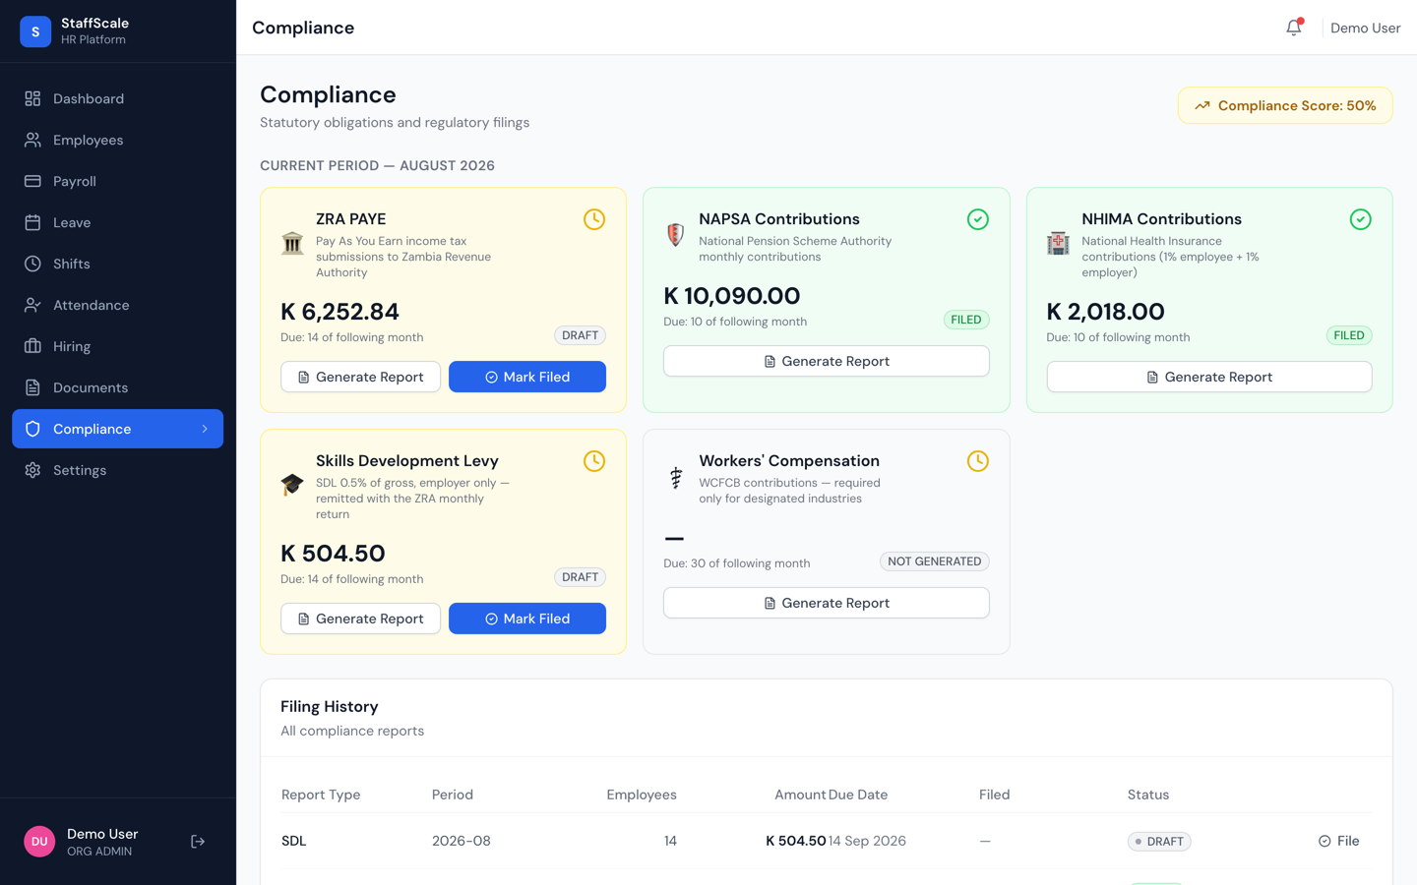Image resolution: width=1417 pixels, height=885 pixels.
Task: Click Skills Development Levy clock icon
Action: 594,461
